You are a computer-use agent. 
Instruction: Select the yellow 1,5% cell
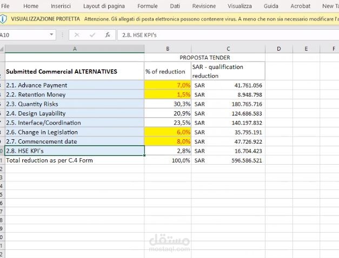(x=168, y=94)
